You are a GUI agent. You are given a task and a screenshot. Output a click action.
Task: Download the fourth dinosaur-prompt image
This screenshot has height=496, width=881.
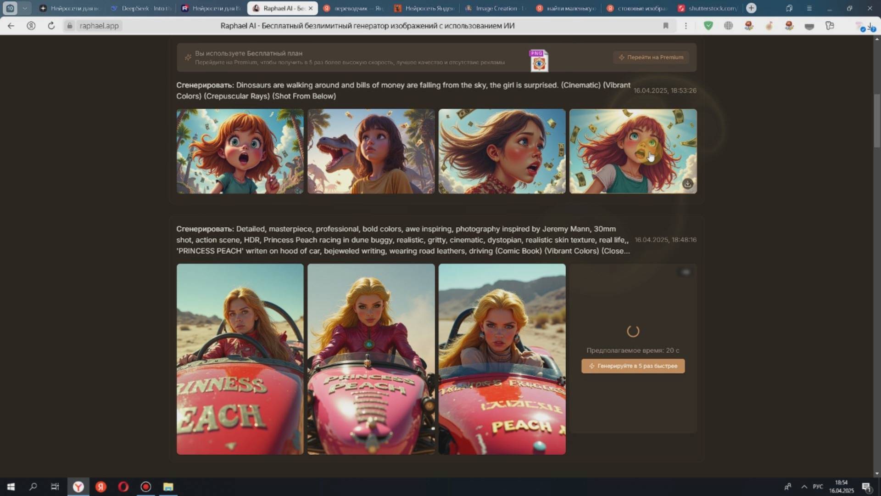[x=687, y=184]
